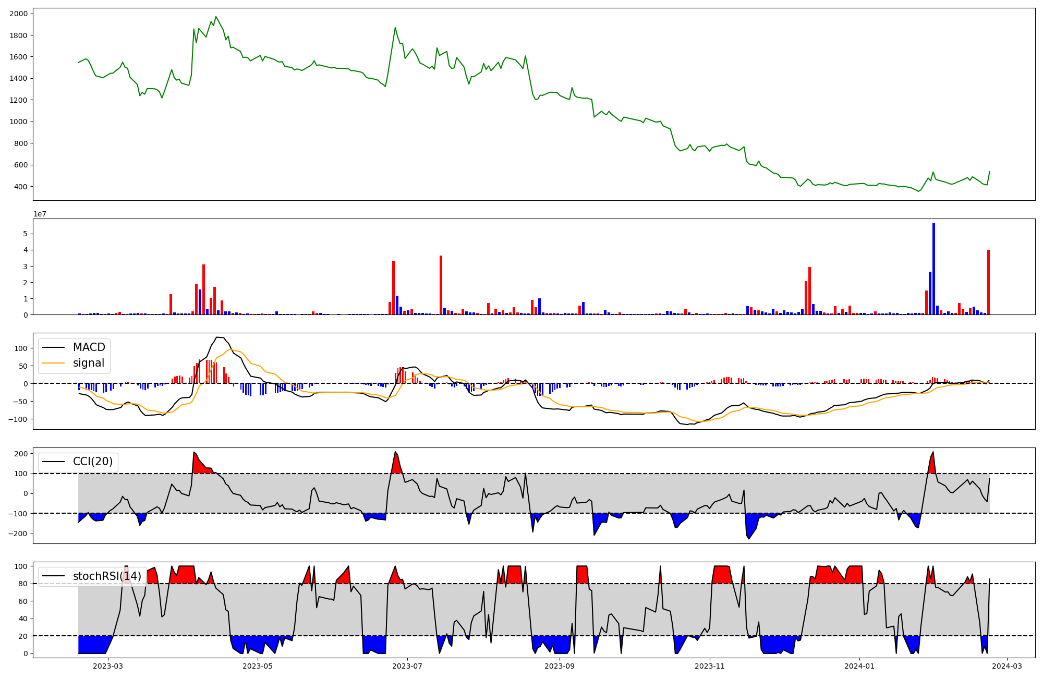Select the stochRSI(14) legend label
Screen dimensions: 1043x678
[107, 576]
